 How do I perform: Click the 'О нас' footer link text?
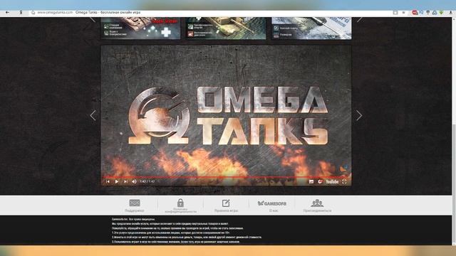click(274, 210)
